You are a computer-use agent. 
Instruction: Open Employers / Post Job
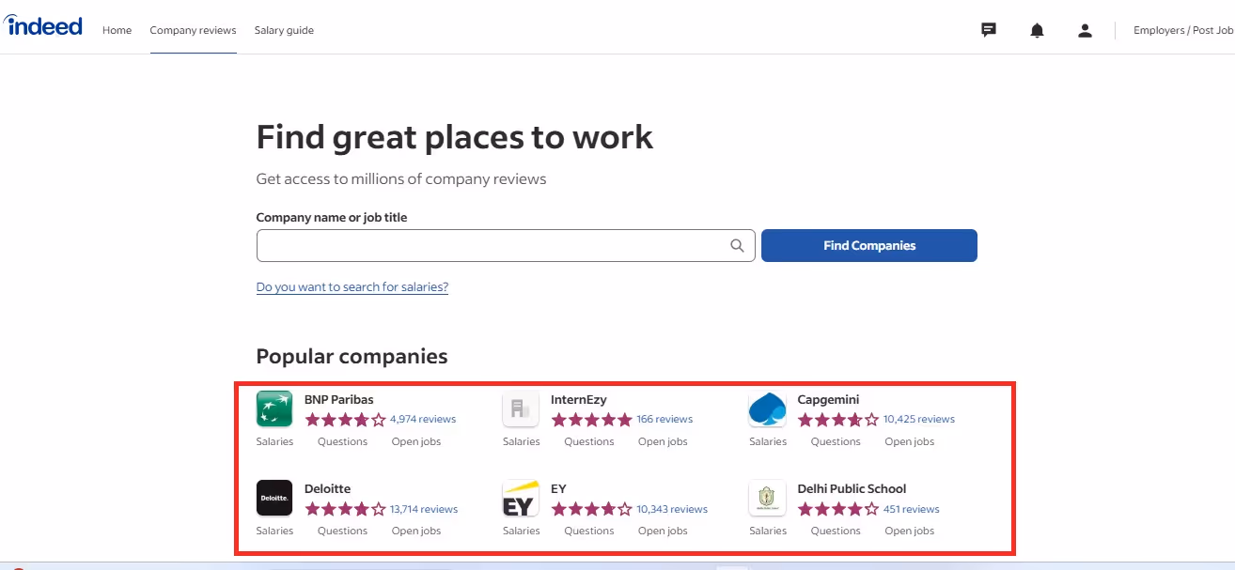click(x=1182, y=29)
